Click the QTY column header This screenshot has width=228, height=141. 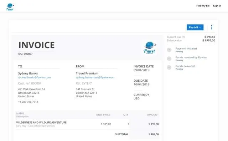[126, 115]
